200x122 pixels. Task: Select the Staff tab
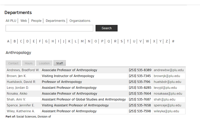(59, 63)
